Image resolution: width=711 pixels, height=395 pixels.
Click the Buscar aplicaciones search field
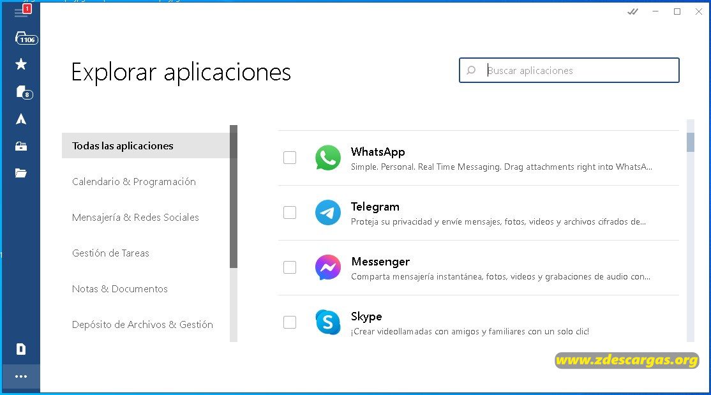tap(569, 70)
